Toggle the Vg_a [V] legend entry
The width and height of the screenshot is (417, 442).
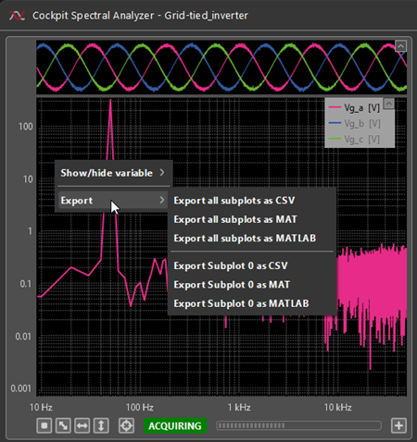[x=354, y=108]
